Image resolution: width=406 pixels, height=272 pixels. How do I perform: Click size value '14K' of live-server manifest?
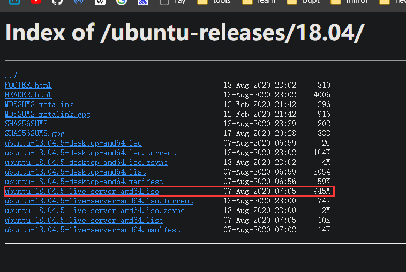[324, 230]
